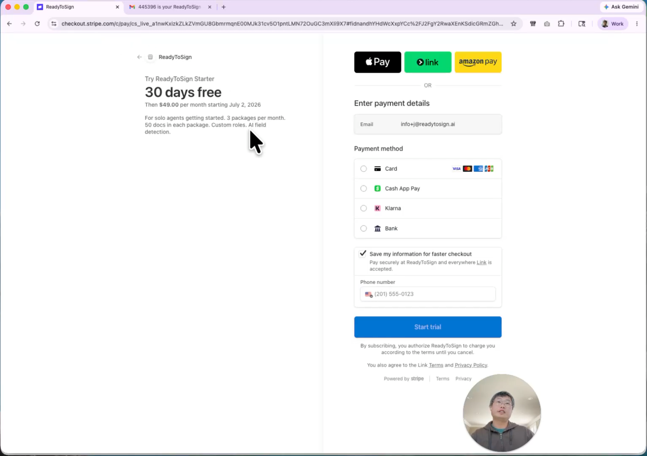Click the Card payment icon
Screen dimensions: 647x456
(378, 169)
